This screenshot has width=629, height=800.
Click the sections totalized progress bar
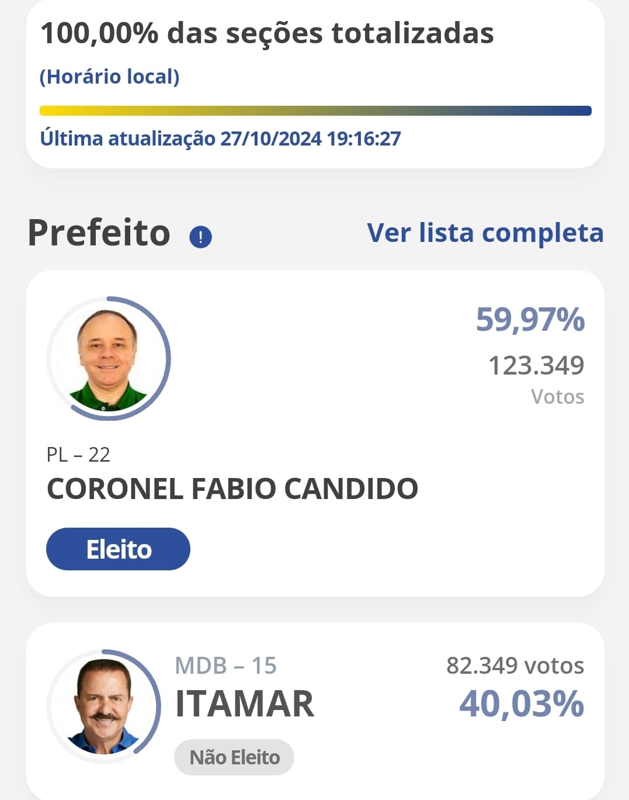315,111
